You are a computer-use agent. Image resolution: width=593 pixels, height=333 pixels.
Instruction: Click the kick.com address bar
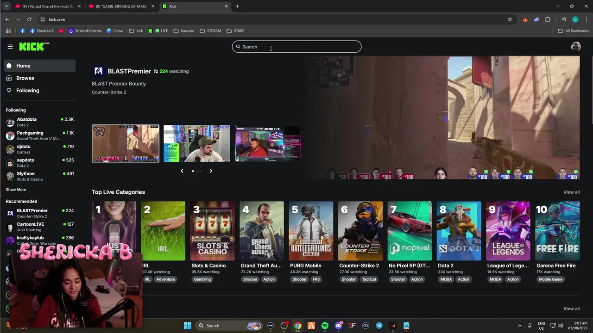[273, 19]
